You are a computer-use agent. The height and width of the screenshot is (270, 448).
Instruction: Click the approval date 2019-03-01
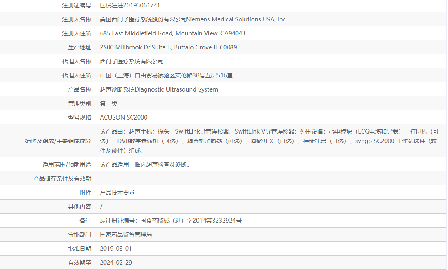[x=116, y=248]
